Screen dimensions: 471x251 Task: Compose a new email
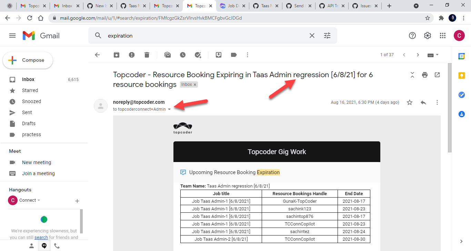pos(28,60)
